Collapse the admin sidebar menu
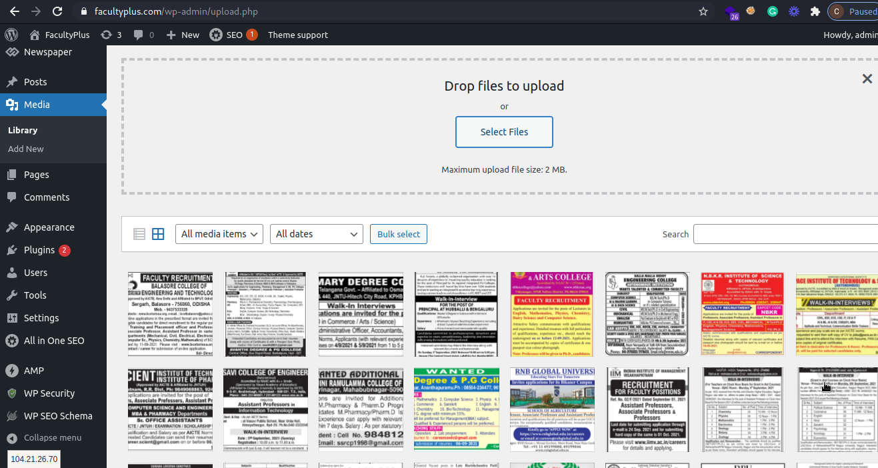Screen dimensions: 878x468 click(53, 438)
